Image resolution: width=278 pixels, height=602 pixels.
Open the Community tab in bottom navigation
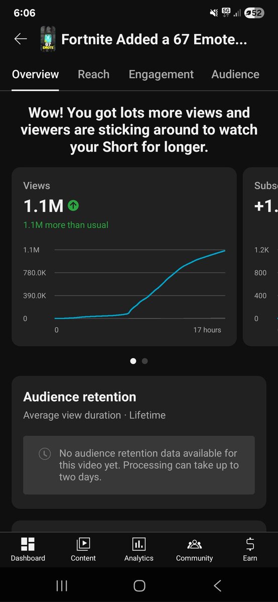[x=194, y=550]
